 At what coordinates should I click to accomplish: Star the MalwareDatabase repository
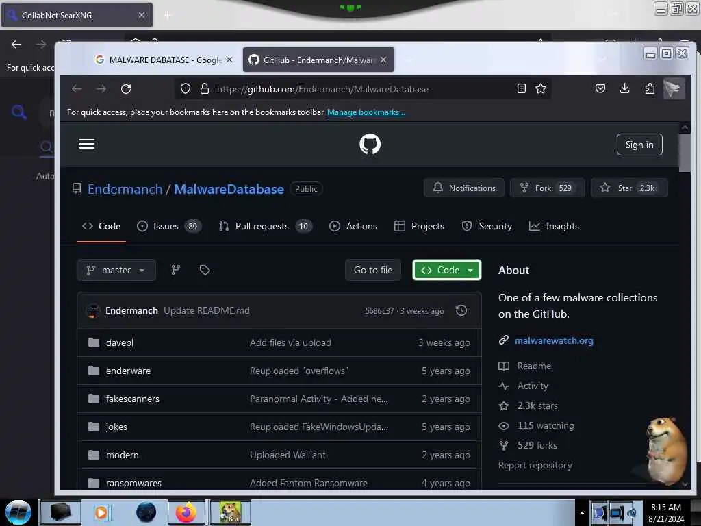pos(629,188)
